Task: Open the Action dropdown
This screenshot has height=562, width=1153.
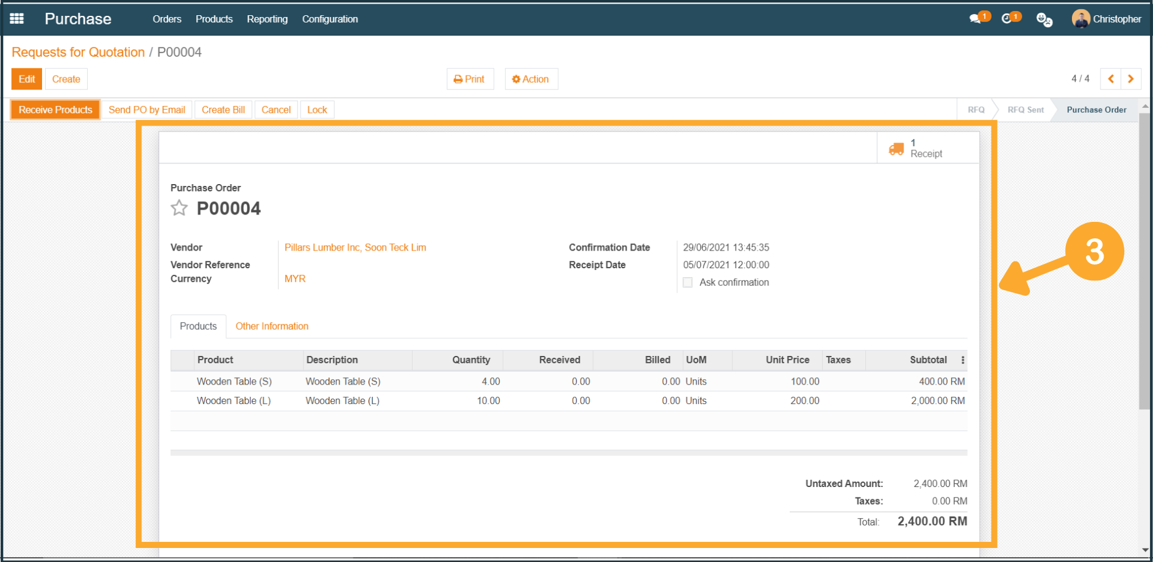Action: click(531, 79)
